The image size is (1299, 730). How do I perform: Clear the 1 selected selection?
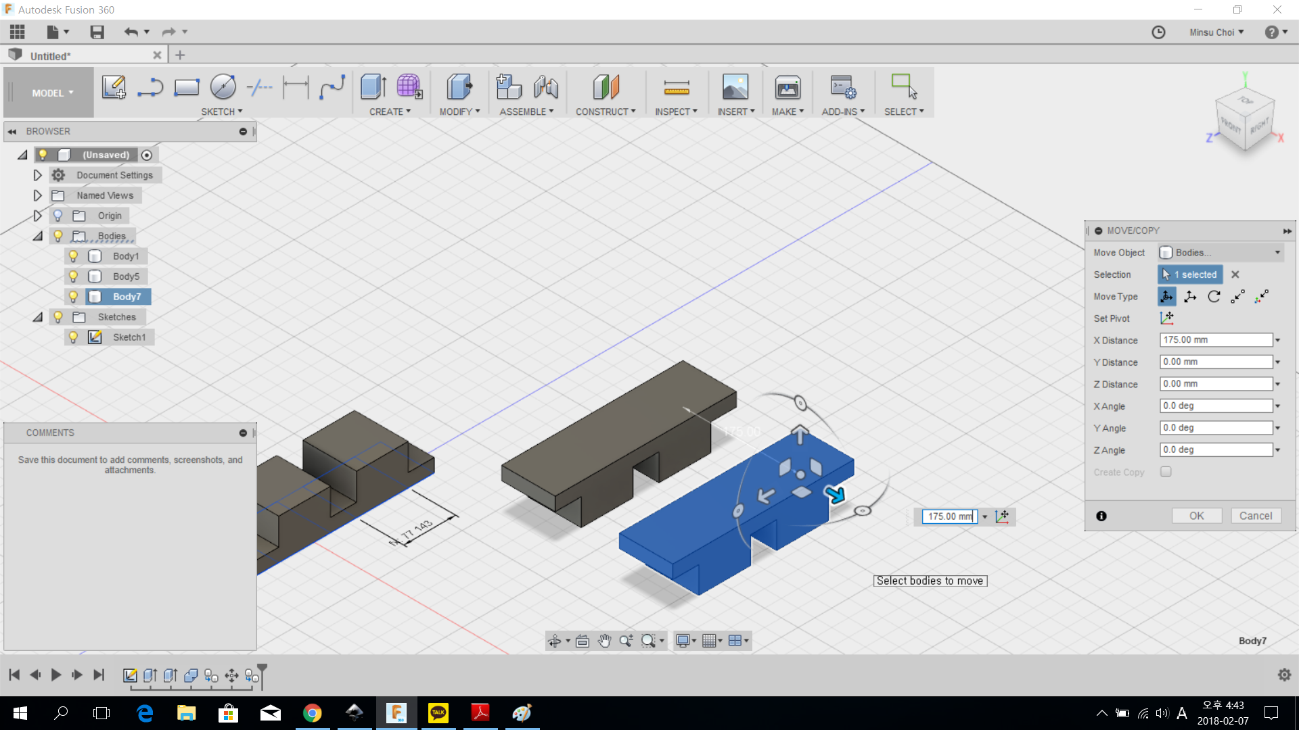click(x=1235, y=274)
